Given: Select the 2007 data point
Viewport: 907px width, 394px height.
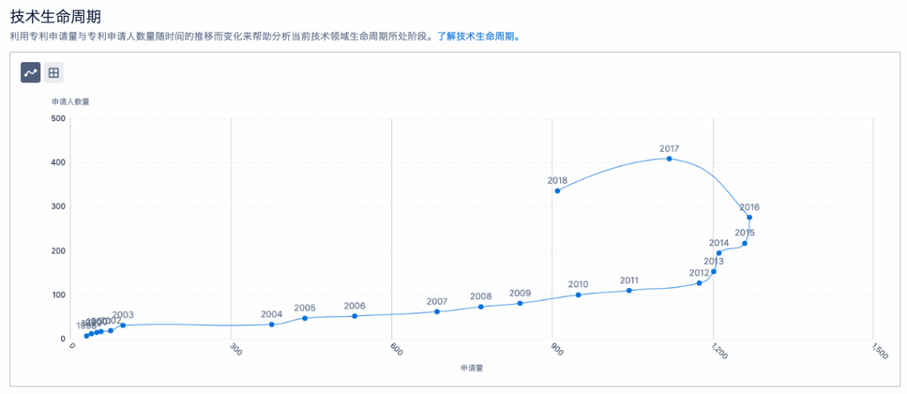Looking at the screenshot, I should pos(437,312).
